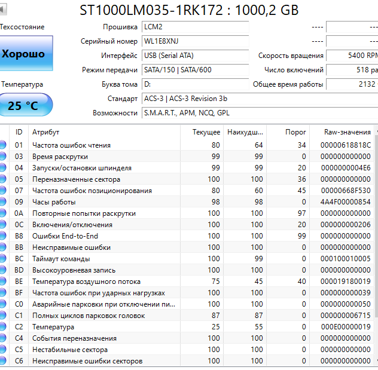Click the total work time field 2132
This screenshot has height=370, width=378.
(352, 84)
